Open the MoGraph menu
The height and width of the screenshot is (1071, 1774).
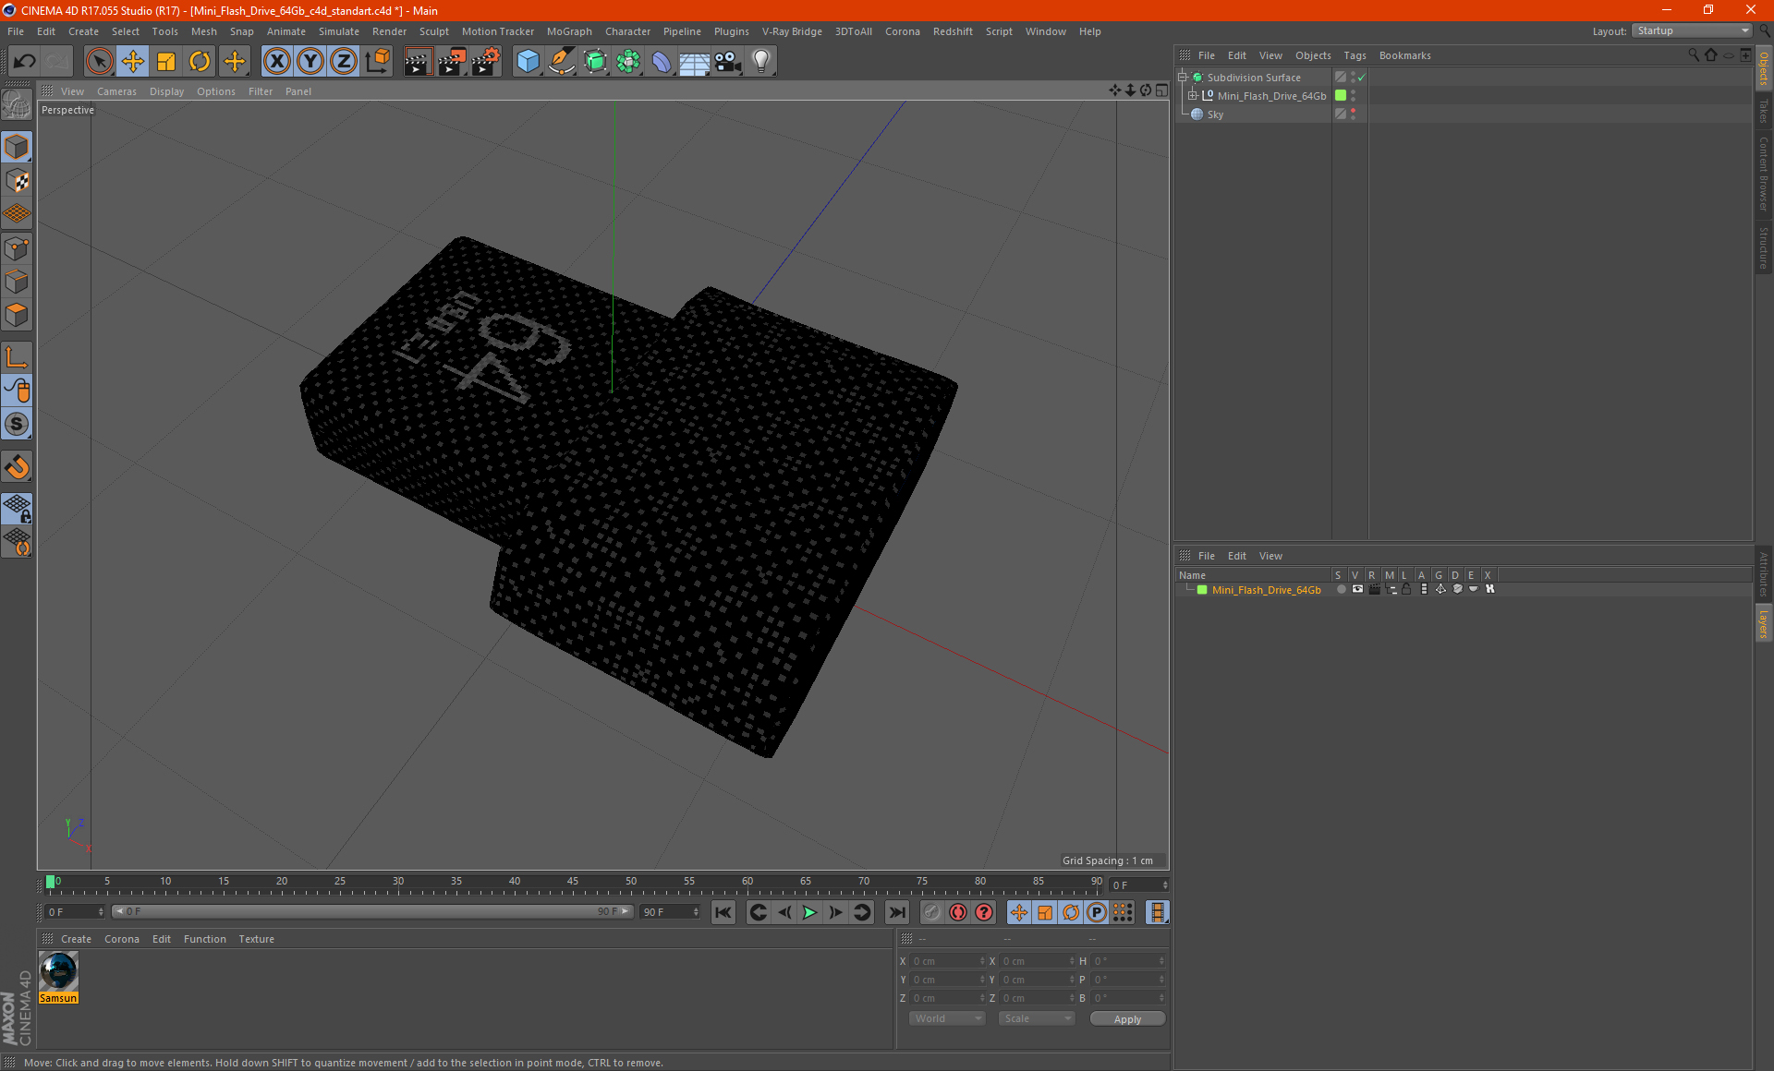tap(569, 31)
